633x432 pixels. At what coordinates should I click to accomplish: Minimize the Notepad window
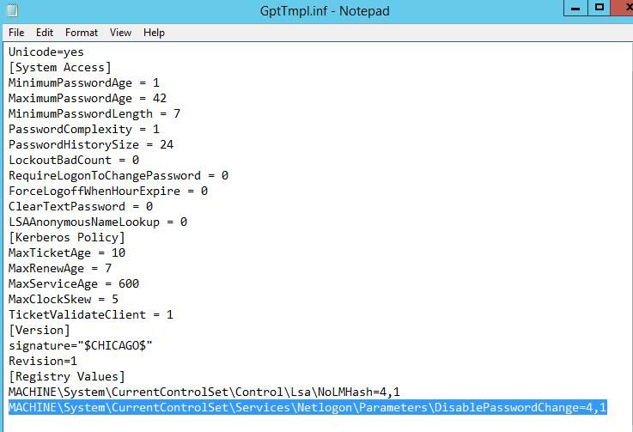click(x=575, y=8)
